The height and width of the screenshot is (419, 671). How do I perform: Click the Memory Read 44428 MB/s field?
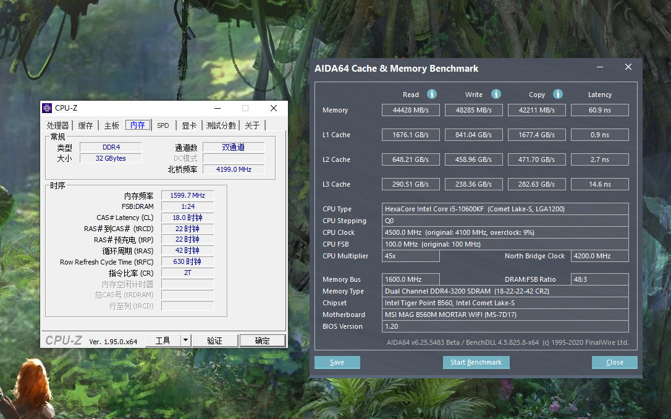click(x=411, y=110)
